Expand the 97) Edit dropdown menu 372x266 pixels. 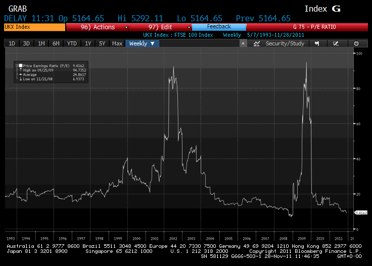point(189,27)
